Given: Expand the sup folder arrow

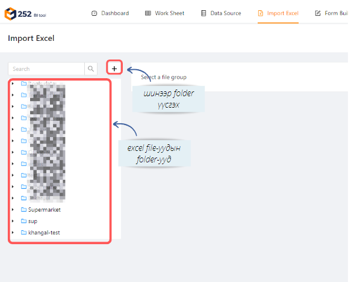Looking at the screenshot, I should click(13, 221).
